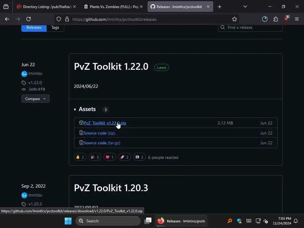
Task: Select the Releases button tab
Action: point(34,28)
